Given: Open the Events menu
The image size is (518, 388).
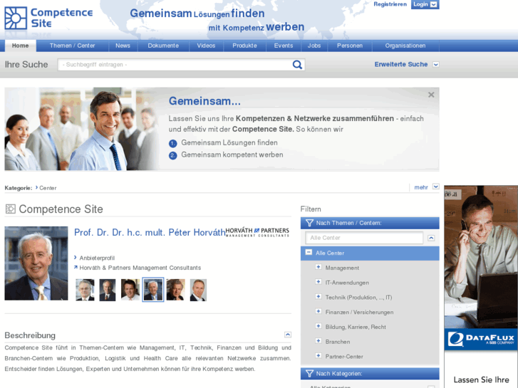Looking at the screenshot, I should [284, 46].
